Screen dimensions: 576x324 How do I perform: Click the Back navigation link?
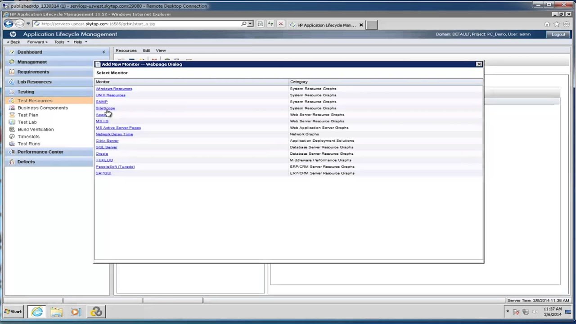pos(13,42)
